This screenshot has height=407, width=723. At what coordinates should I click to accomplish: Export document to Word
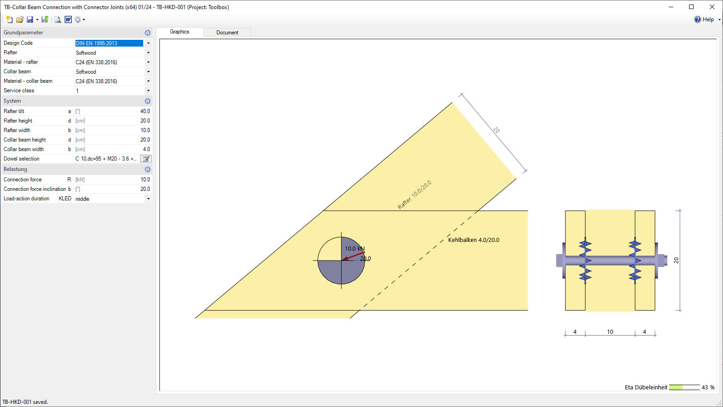click(68, 19)
